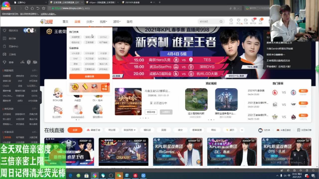
Task: Click the search magnifier icon
Action: tap(221, 22)
